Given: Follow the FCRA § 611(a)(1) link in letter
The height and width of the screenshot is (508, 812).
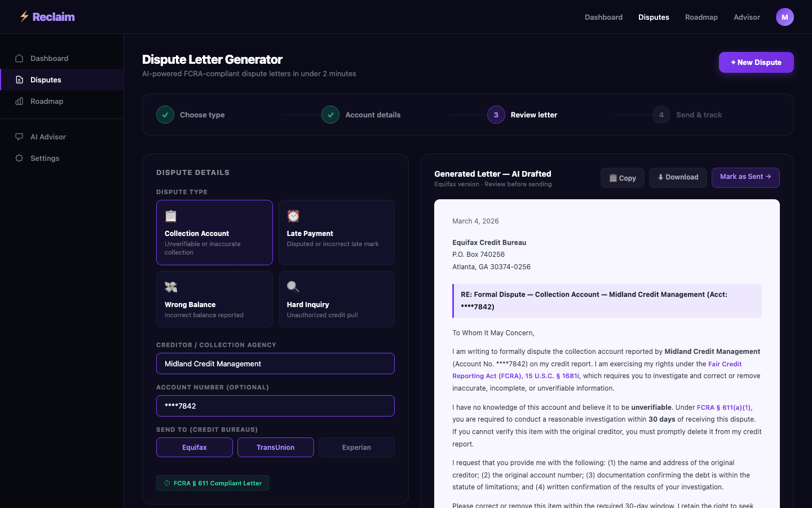Looking at the screenshot, I should [723, 407].
